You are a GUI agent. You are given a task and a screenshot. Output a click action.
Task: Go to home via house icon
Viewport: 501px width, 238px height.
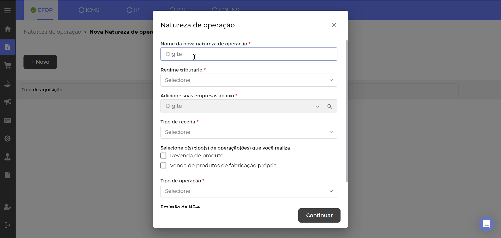pos(8,29)
